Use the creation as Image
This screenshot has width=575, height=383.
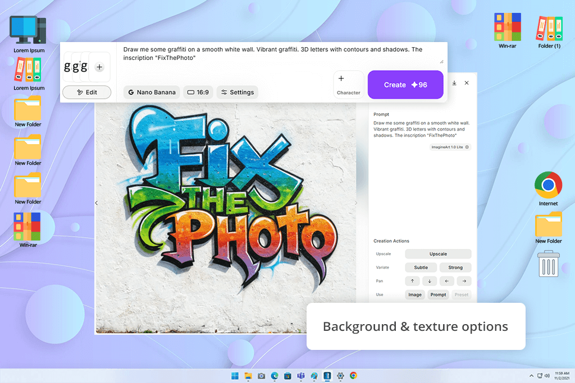click(x=415, y=295)
